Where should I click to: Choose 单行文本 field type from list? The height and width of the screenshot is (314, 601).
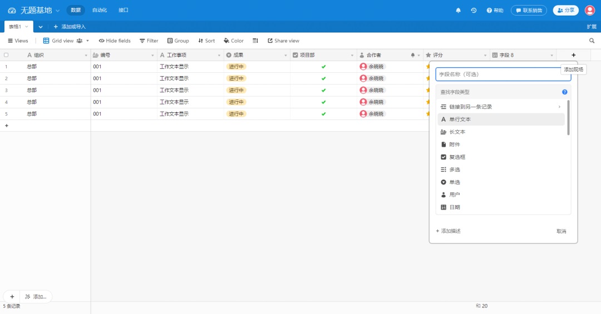(x=460, y=119)
